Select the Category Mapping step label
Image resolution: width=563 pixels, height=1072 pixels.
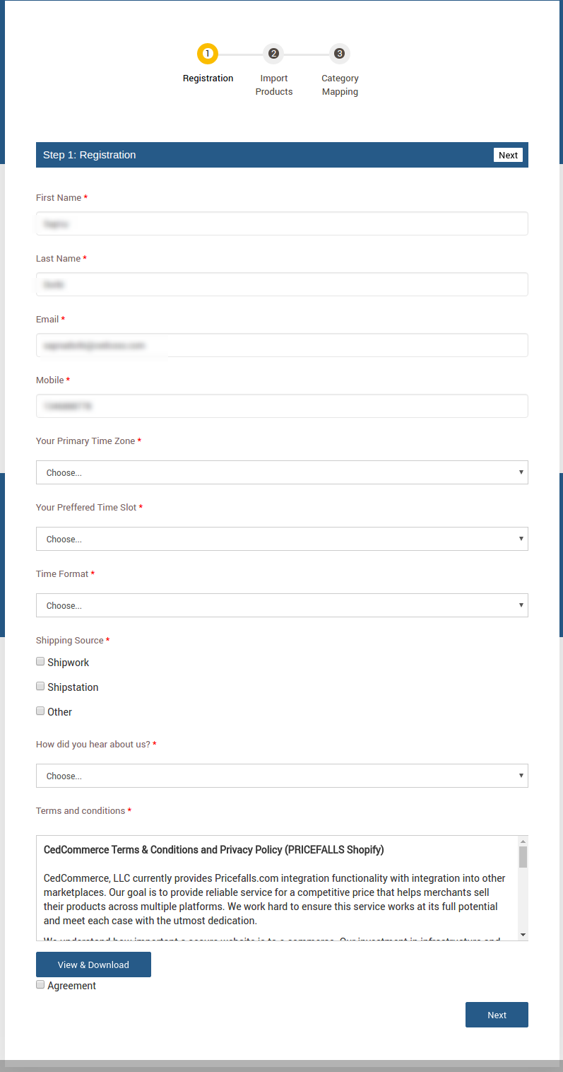tap(340, 85)
